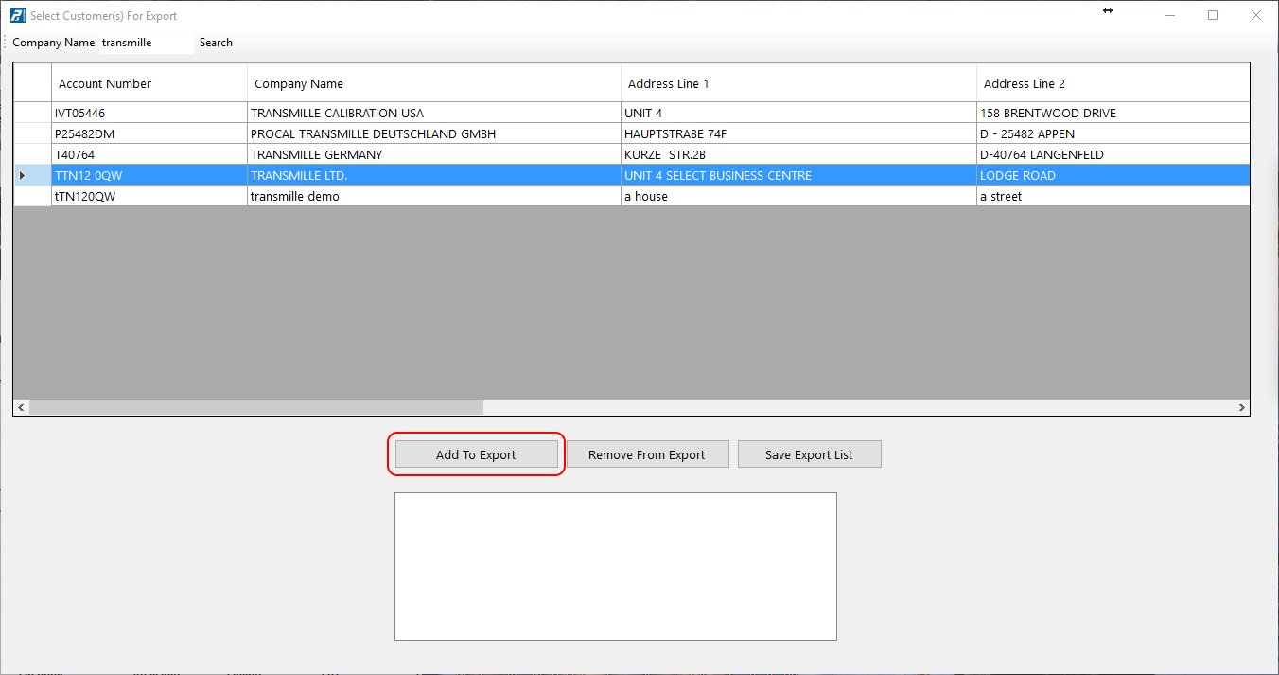The image size is (1279, 675).
Task: Sort by Account Number column header
Action: point(149,83)
